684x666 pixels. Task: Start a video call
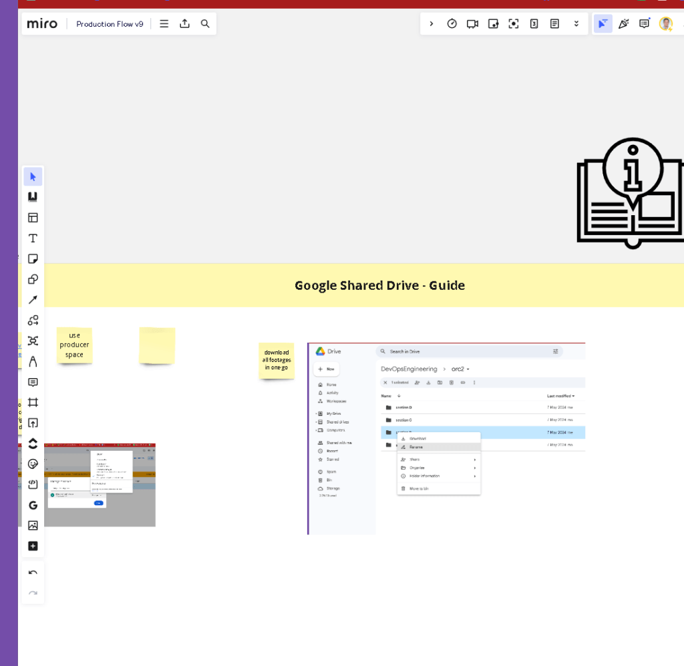tap(472, 24)
